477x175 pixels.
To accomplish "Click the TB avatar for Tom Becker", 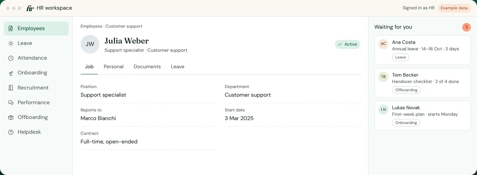I will coord(383,77).
